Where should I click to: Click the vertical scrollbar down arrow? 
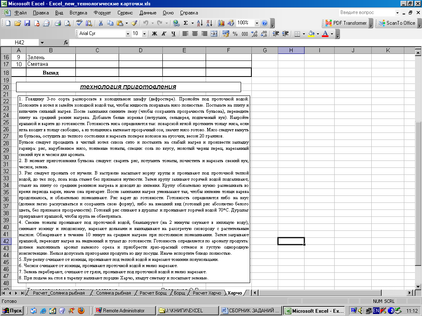(x=418, y=286)
